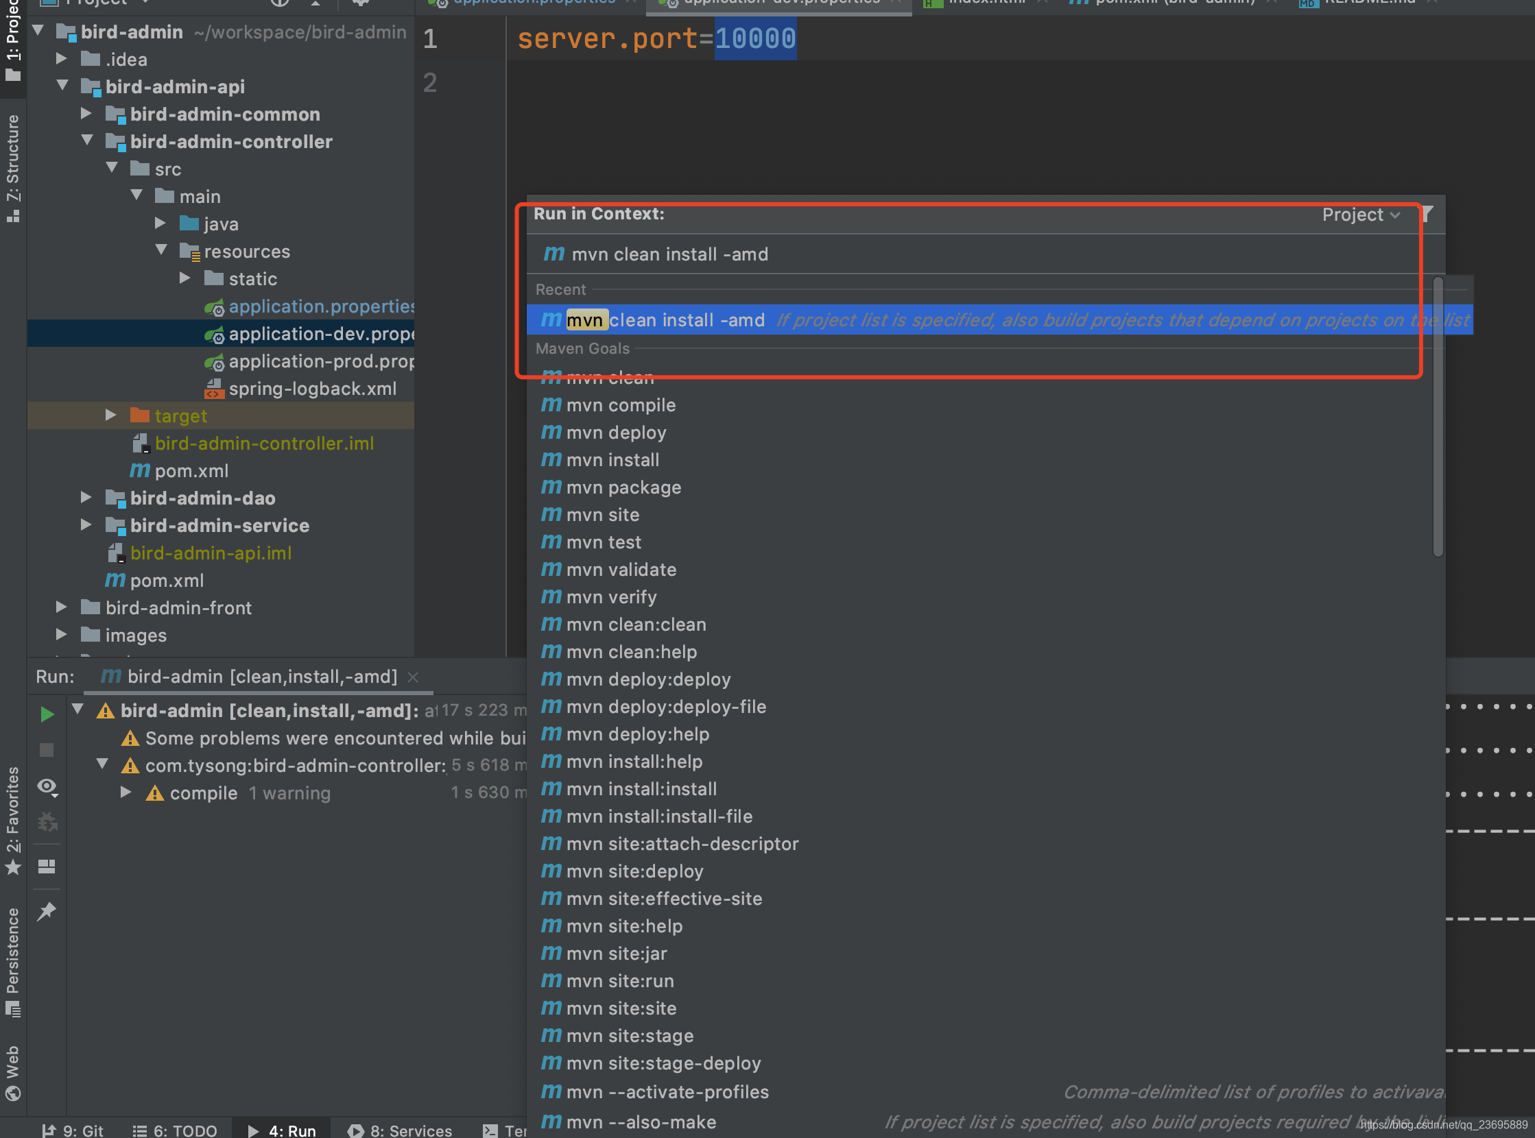Switch to the Run tool window tab
The image size is (1535, 1138).
(281, 1130)
